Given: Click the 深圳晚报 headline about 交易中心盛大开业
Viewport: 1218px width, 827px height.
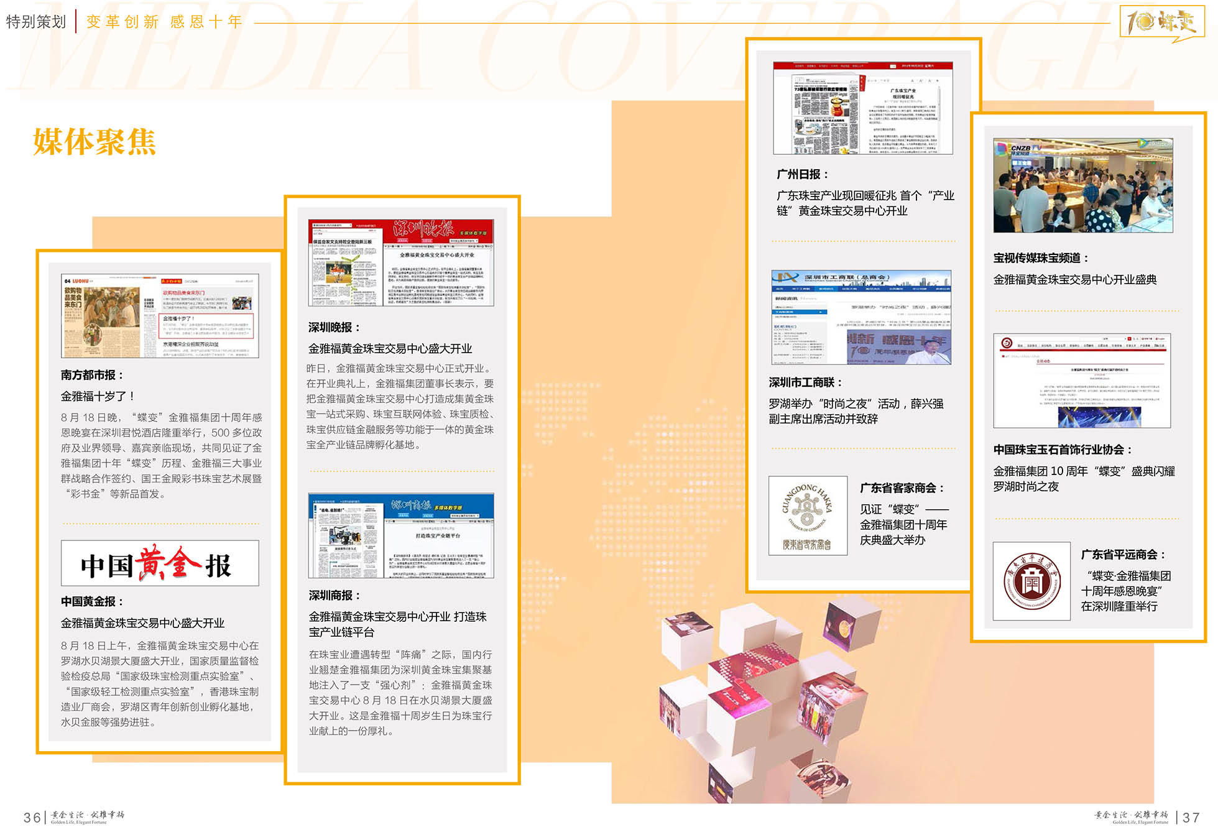Looking at the screenshot, I should pyautogui.click(x=390, y=348).
